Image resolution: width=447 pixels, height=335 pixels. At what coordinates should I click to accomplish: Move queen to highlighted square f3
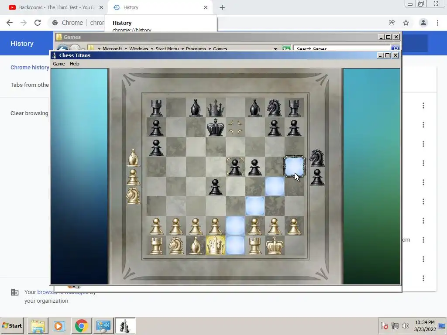click(255, 206)
